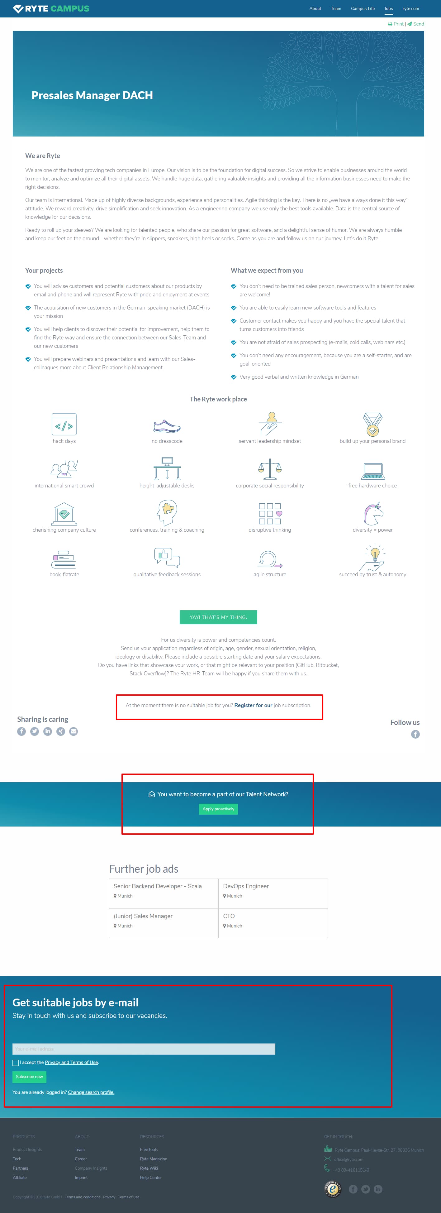Click the Trusted Shops badge in footer
441x1213 pixels.
[x=333, y=1189]
